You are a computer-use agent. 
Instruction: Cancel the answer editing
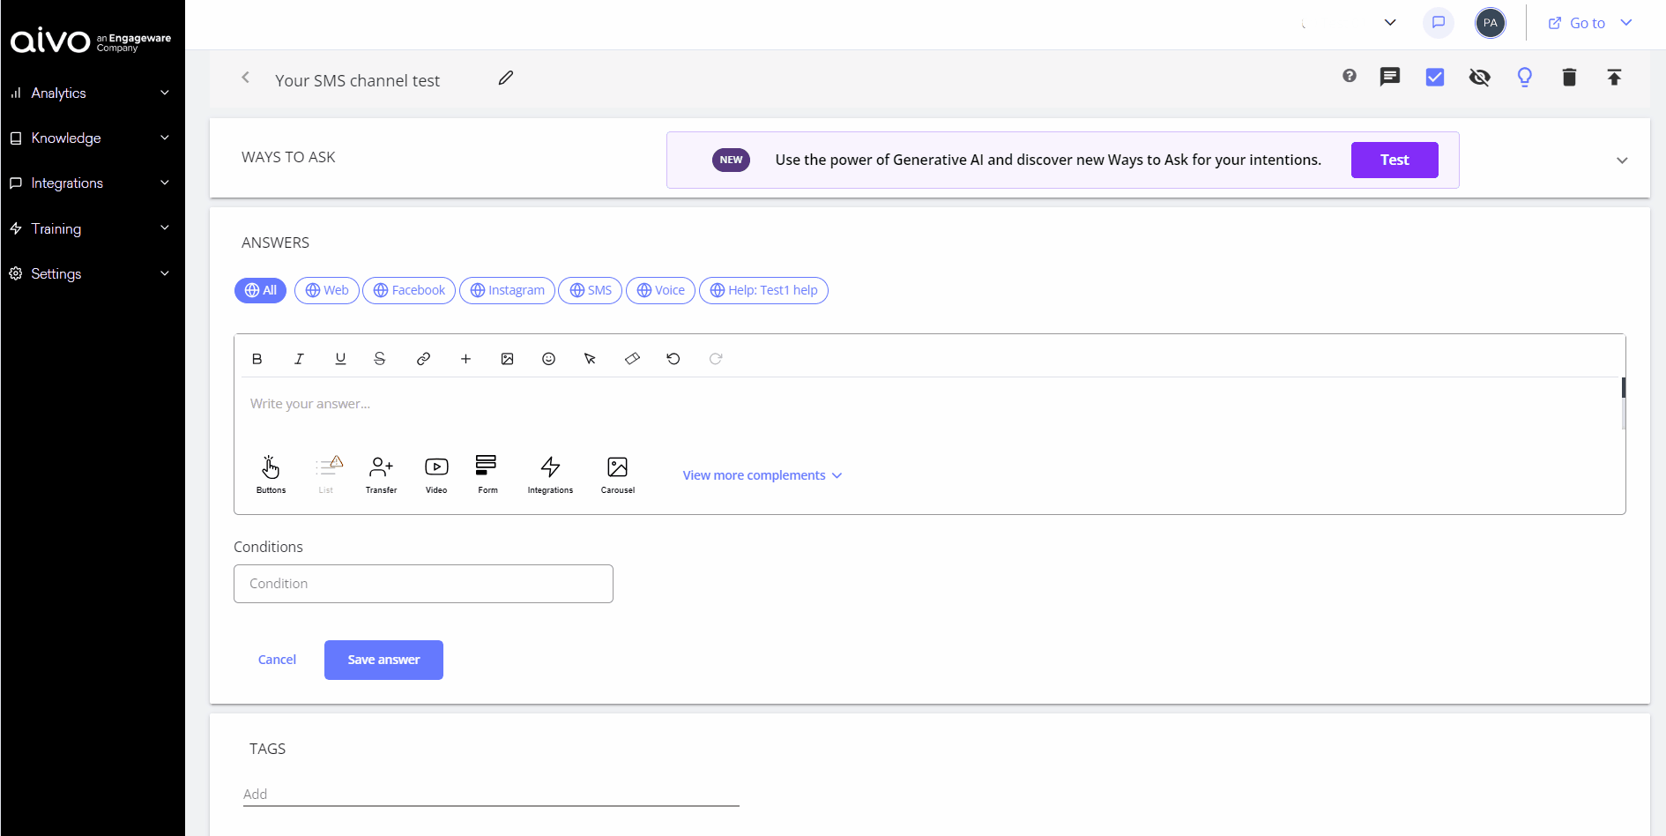(x=277, y=660)
